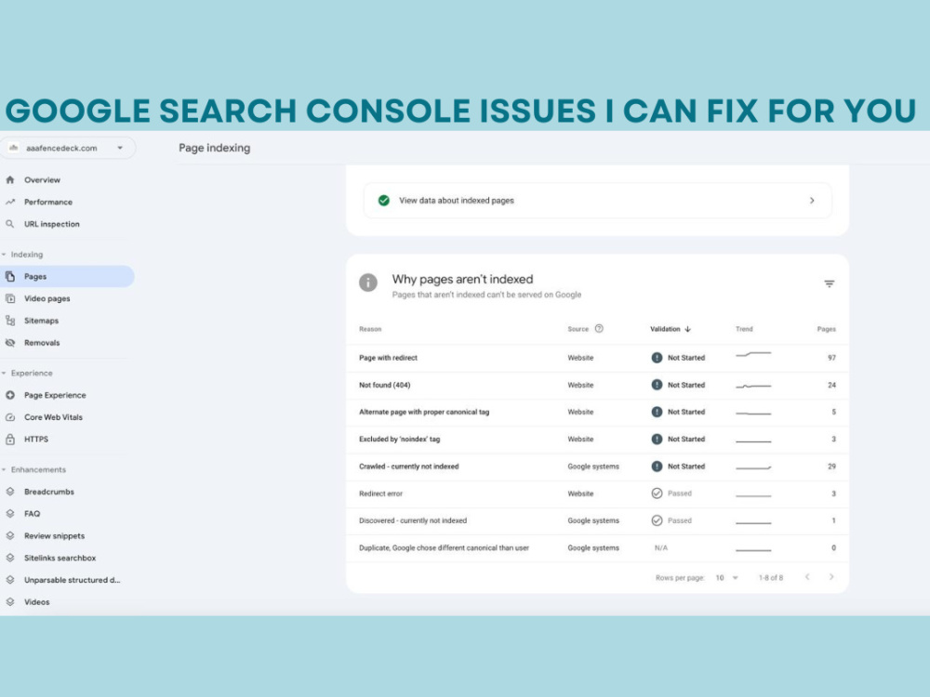Click the Pages document icon
Screen dimensions: 930x697
click(10, 276)
